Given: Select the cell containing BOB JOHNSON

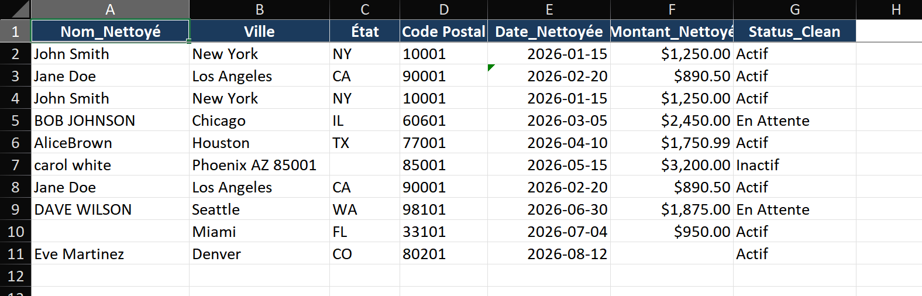Looking at the screenshot, I should (x=110, y=121).
